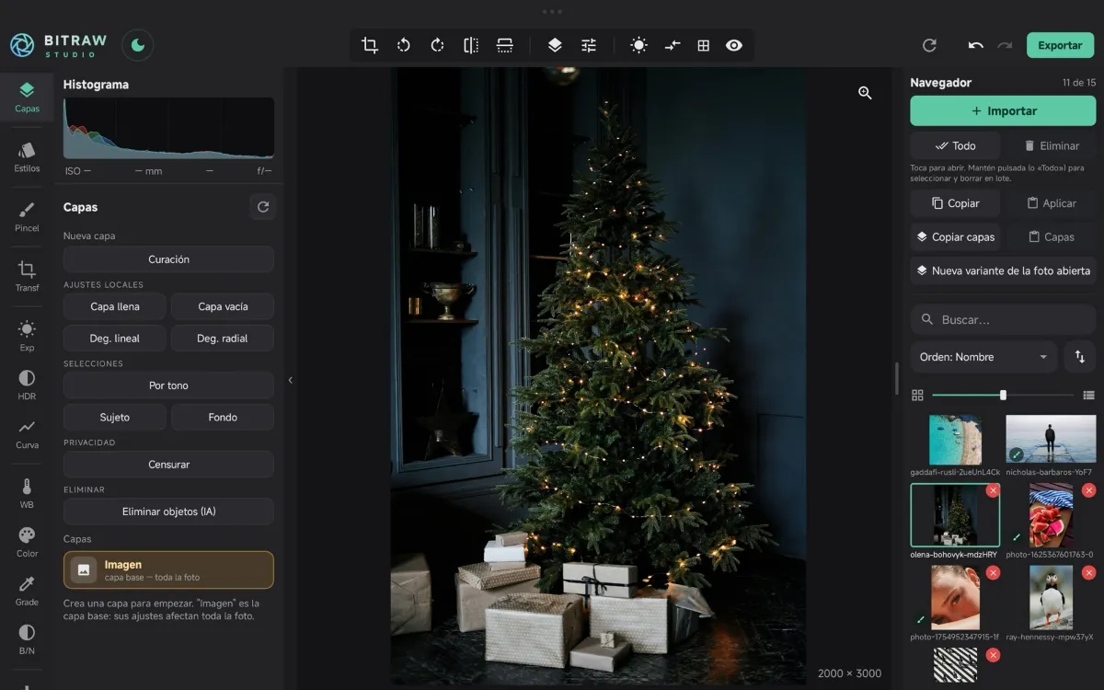This screenshot has width=1104, height=690.
Task: Click the Copiar button
Action: [x=955, y=203]
